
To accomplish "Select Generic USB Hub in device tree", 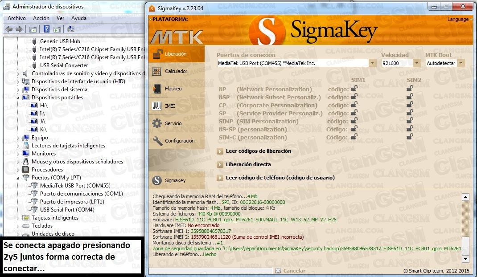I will tap(60, 41).
